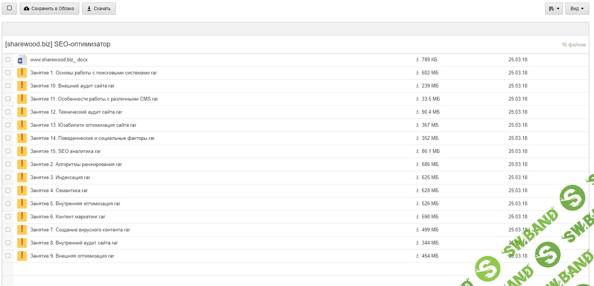Open file Занятие 6. Контент маркетинг.rar
Viewport: 594px width, 286px height.
tap(68, 217)
